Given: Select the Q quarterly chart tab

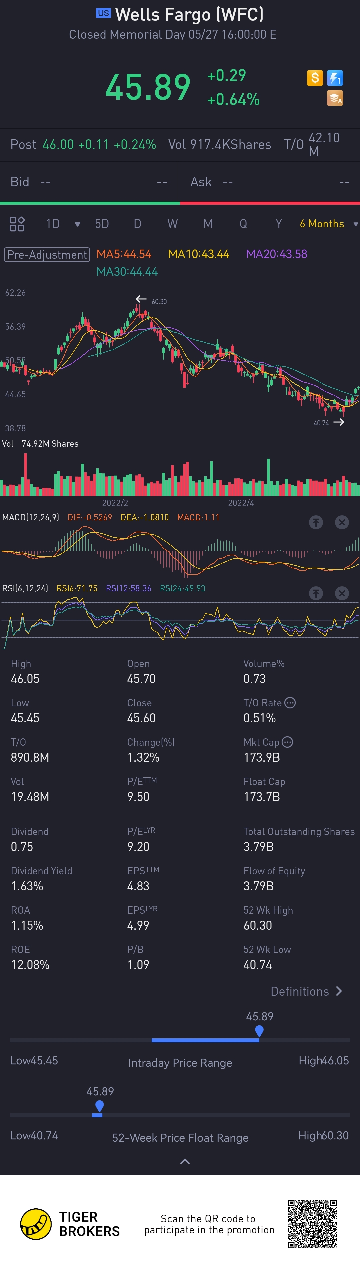Looking at the screenshot, I should (x=243, y=224).
